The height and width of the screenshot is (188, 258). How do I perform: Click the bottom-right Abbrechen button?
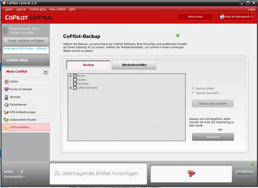(244, 174)
